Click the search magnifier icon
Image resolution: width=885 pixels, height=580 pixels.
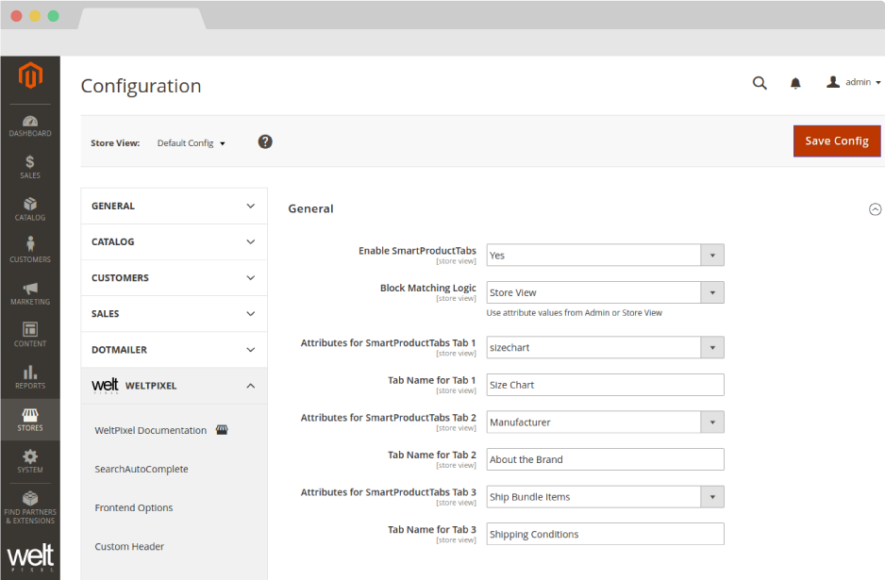(x=760, y=83)
